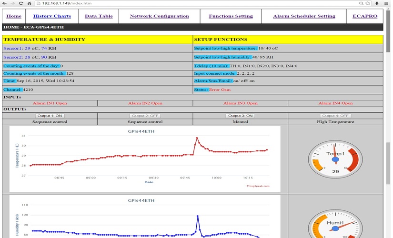Click the zoom magnifier icon in address bar
The width and height of the screenshot is (393, 238).
[x=362, y=3]
